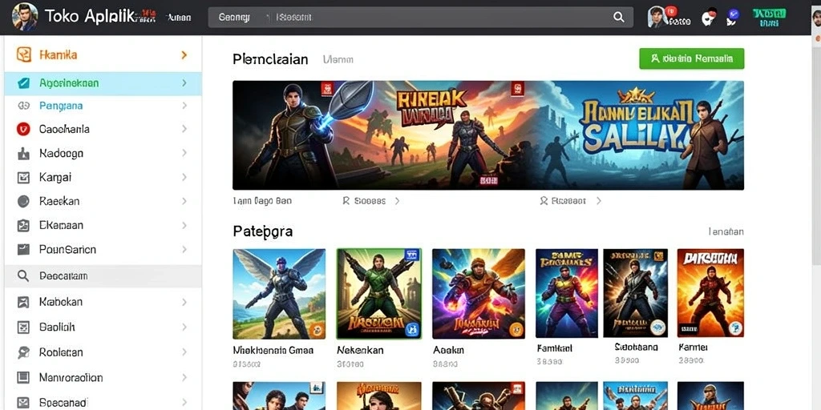
Task: Click the Raeekan round sidebar icon
Action: [x=23, y=201]
